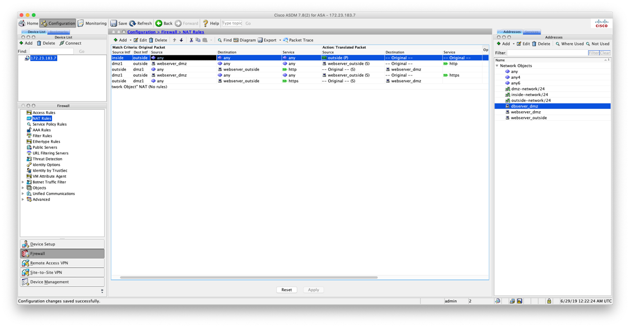Switch to the Monitoring view
Image resolution: width=630 pixels, height=327 pixels.
click(x=91, y=23)
